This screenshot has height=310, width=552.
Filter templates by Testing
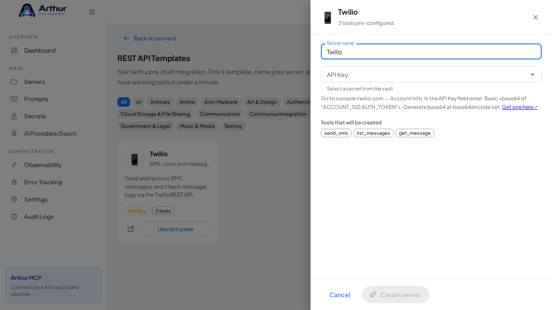[233, 126]
